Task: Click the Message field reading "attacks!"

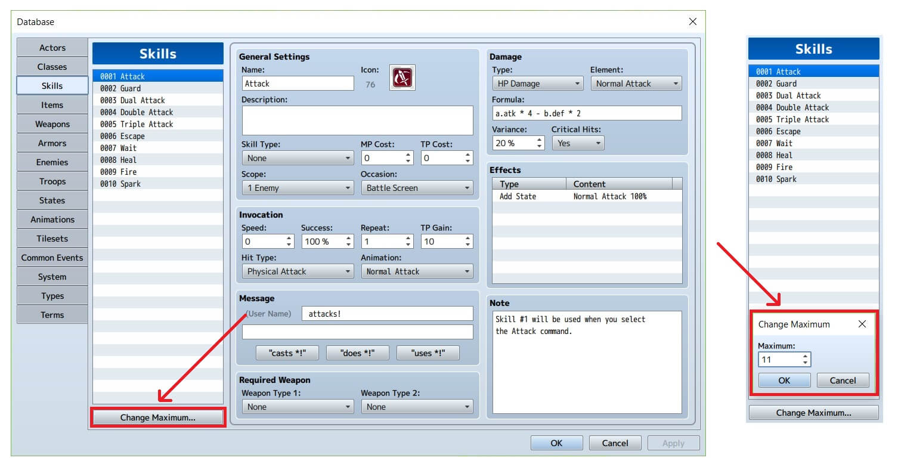Action: [387, 314]
